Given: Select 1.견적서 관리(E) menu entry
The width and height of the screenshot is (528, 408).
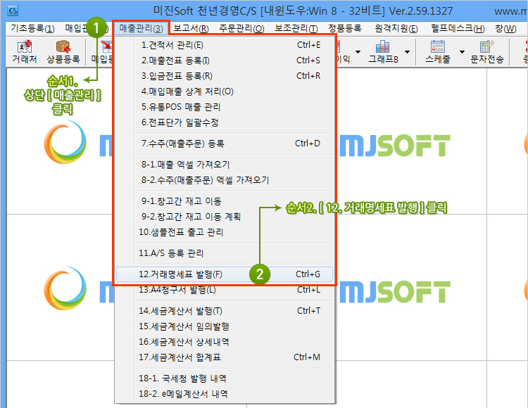Looking at the screenshot, I should (225, 45).
